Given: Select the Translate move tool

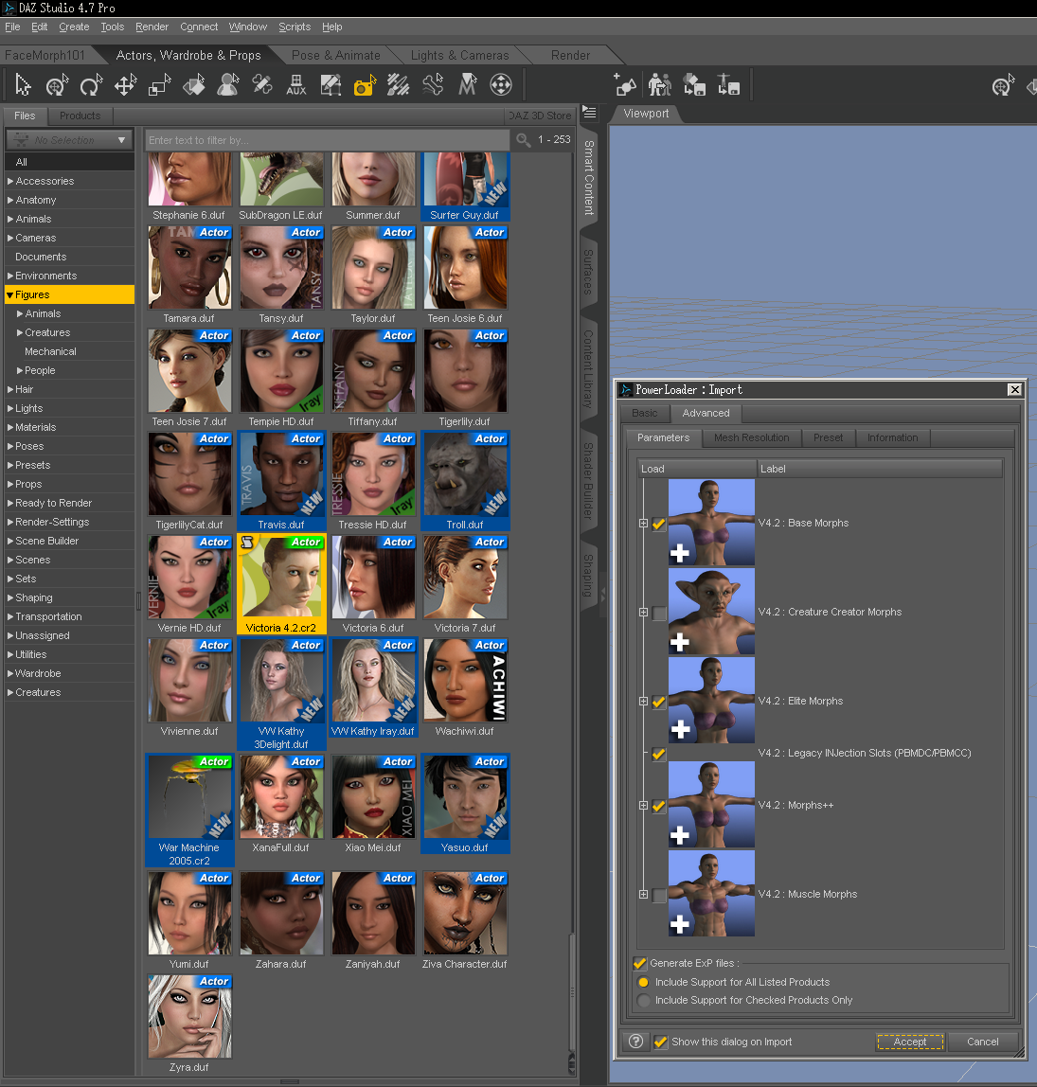Looking at the screenshot, I should click(125, 85).
